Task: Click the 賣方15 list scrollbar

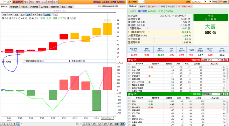Action: coord(227,113)
